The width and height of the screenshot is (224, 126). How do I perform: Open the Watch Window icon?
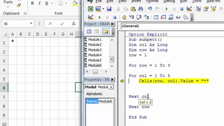(x=171, y=17)
